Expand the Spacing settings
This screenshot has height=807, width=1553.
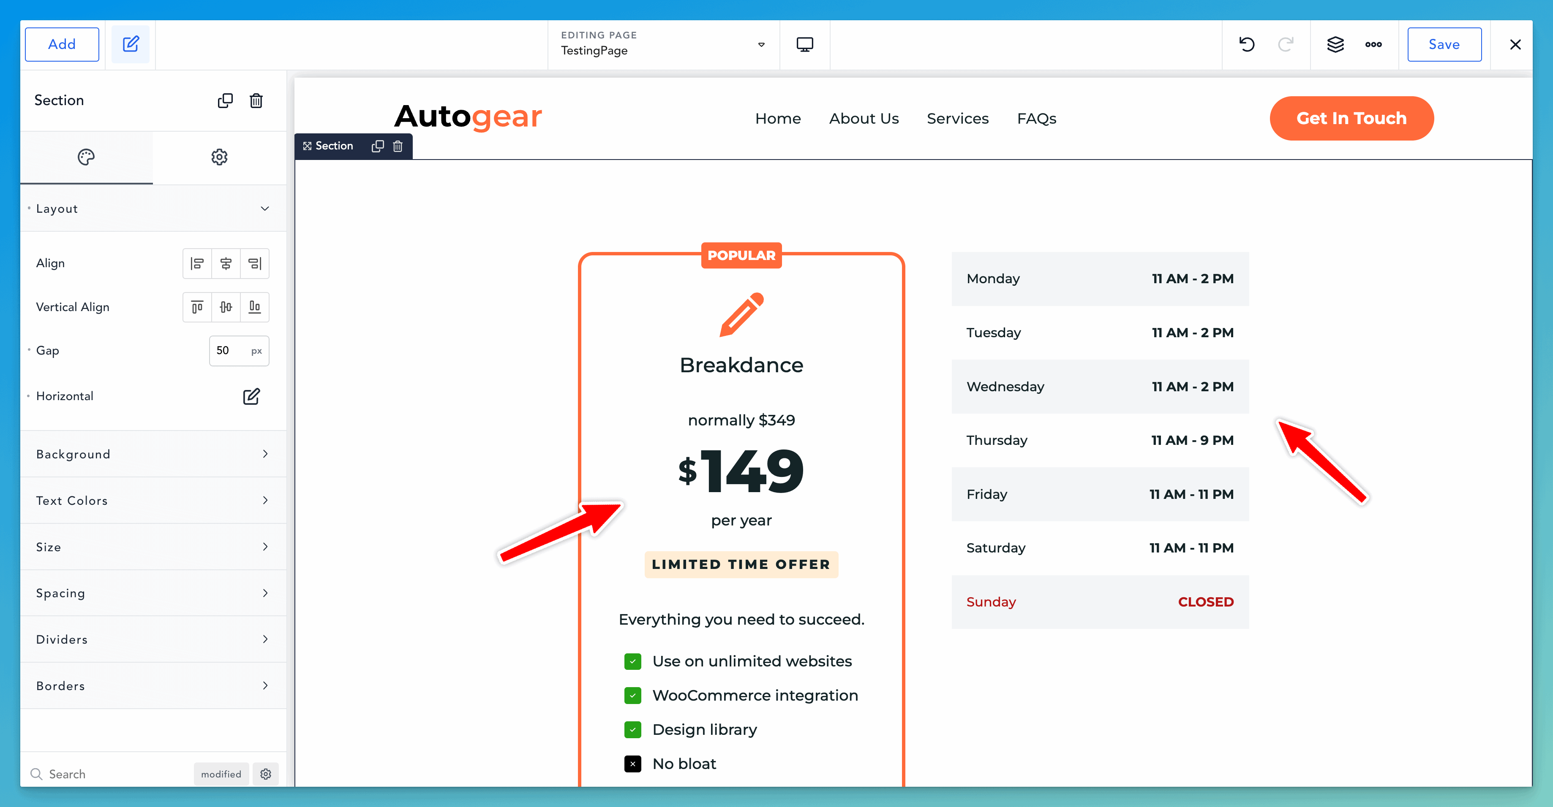pos(153,593)
